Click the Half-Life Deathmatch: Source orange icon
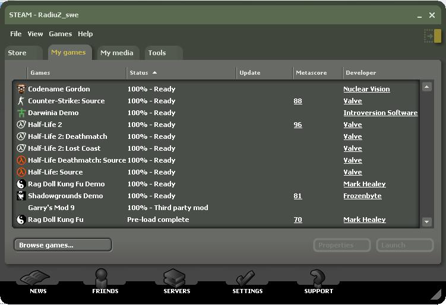This screenshot has height=305, width=446. pos(21,160)
